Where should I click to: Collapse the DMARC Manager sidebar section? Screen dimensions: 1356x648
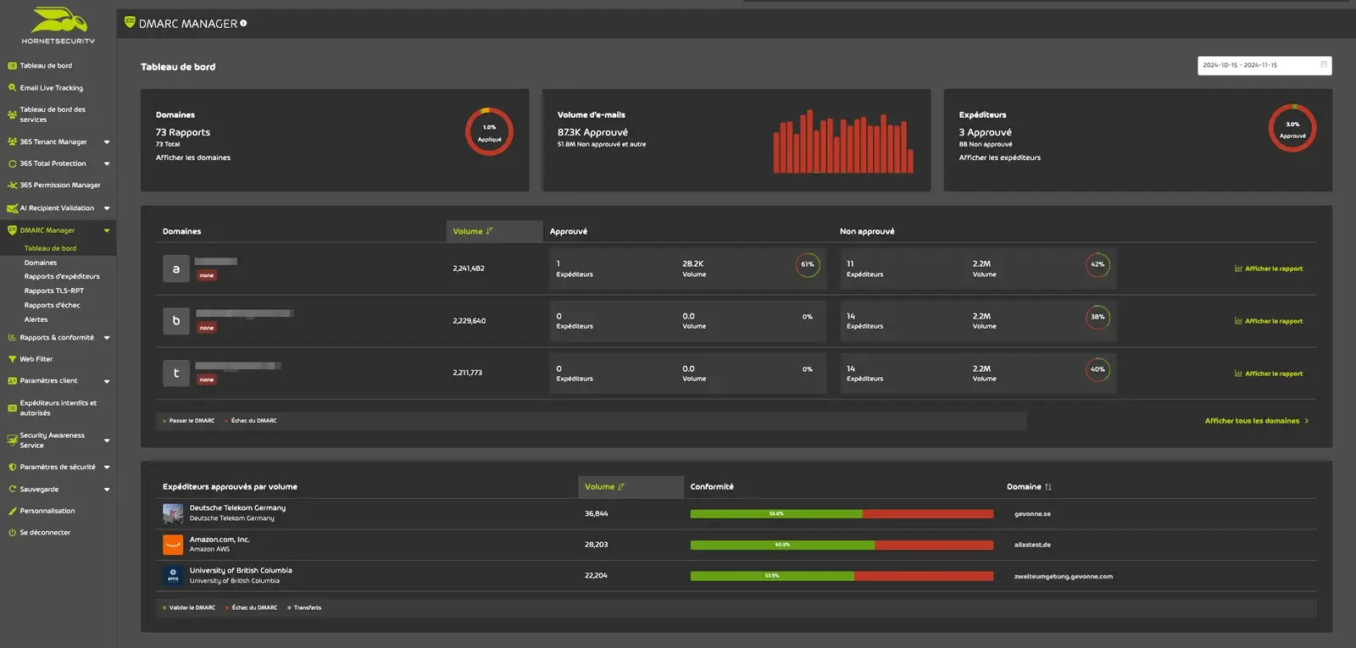pos(107,230)
